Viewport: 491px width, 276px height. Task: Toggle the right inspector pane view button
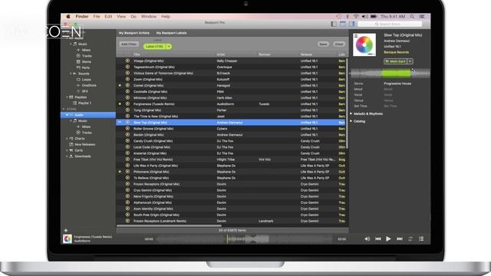click(x=352, y=24)
